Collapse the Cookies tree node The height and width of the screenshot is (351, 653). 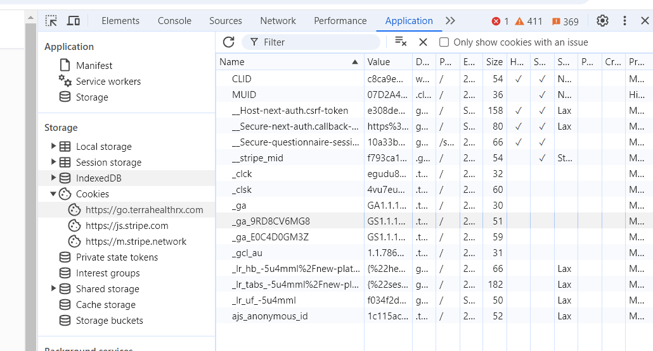54,194
